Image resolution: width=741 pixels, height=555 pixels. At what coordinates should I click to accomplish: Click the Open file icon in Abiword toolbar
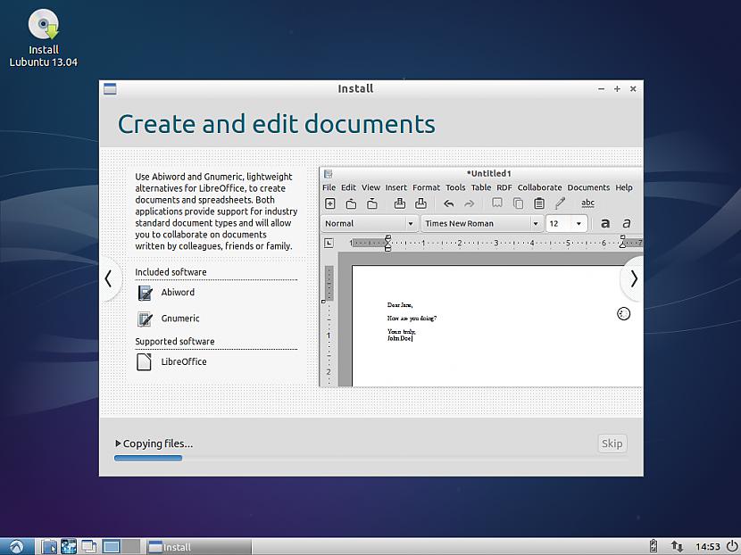(x=351, y=203)
